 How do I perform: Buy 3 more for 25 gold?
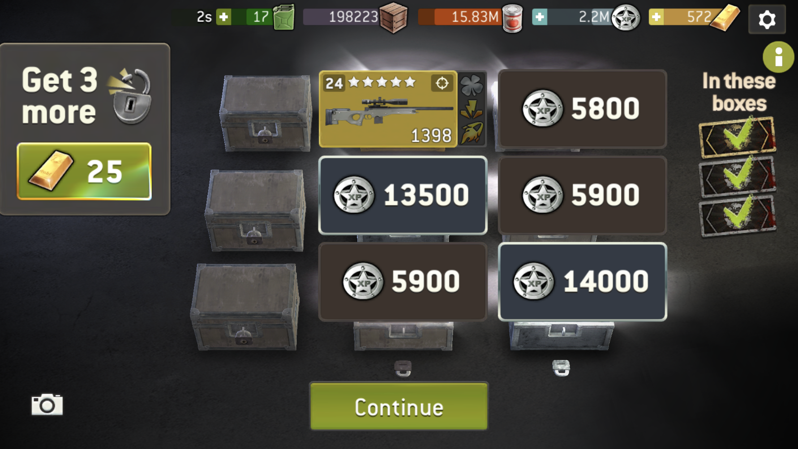tap(84, 171)
